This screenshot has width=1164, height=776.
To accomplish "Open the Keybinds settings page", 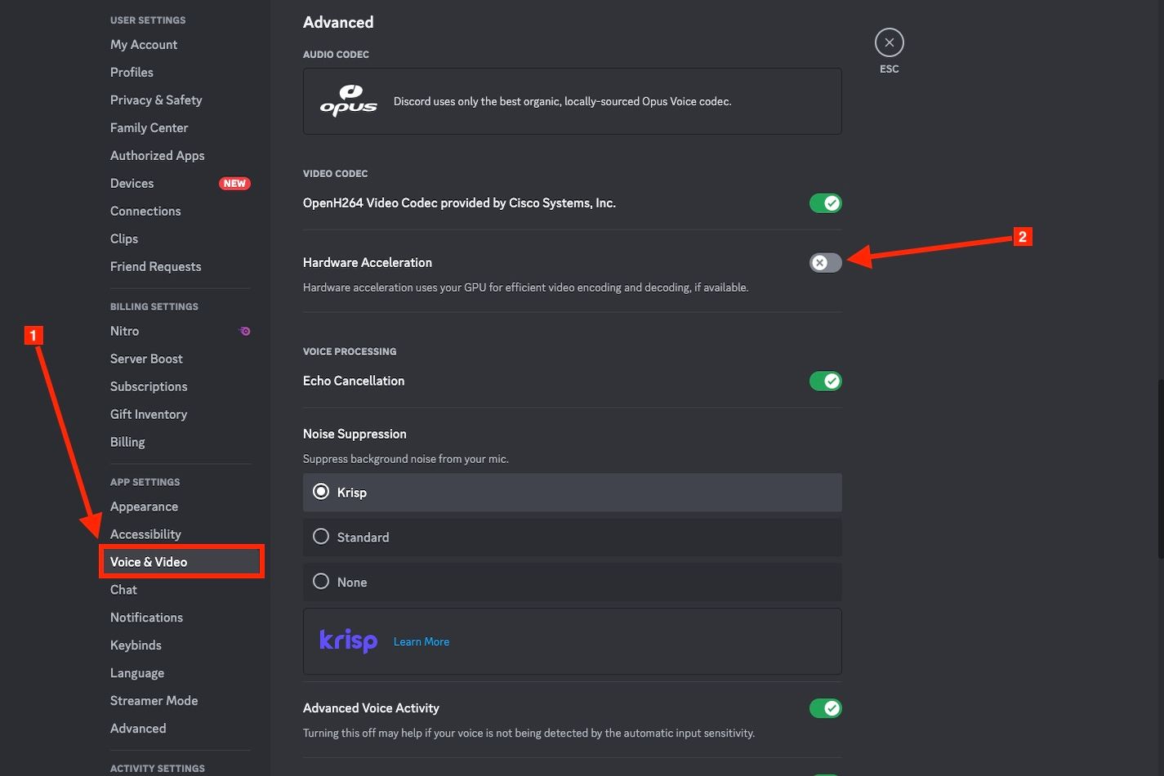I will (x=136, y=644).
